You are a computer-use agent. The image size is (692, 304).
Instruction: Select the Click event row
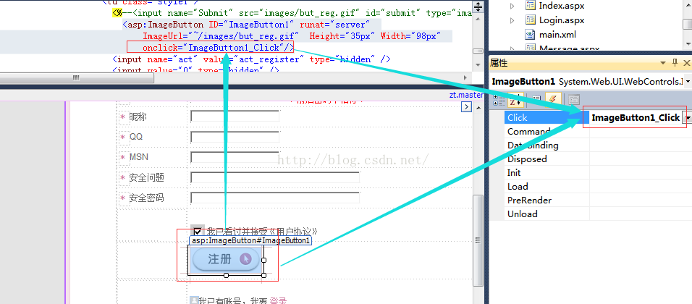(x=547, y=118)
